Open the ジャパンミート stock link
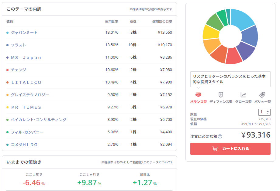The image size is (280, 191). [24, 32]
